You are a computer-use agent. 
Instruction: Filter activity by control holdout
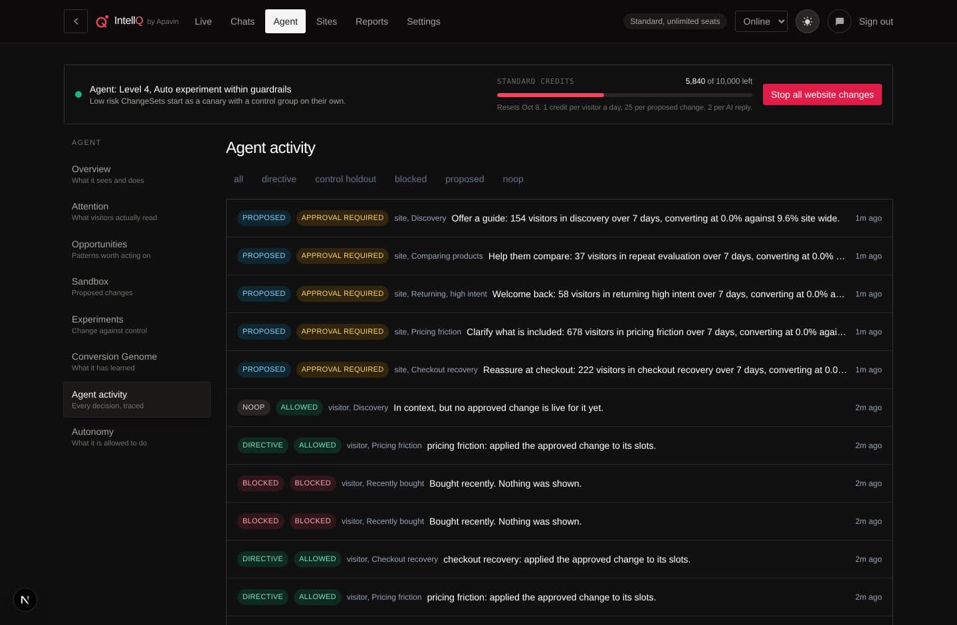pos(346,179)
